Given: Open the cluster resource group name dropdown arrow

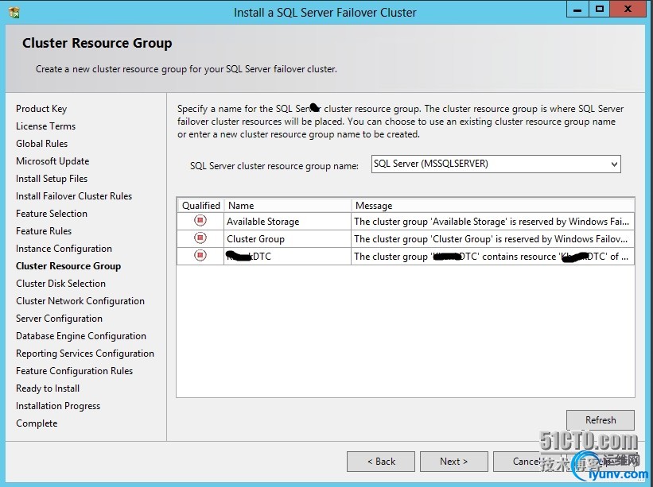Looking at the screenshot, I should [614, 164].
